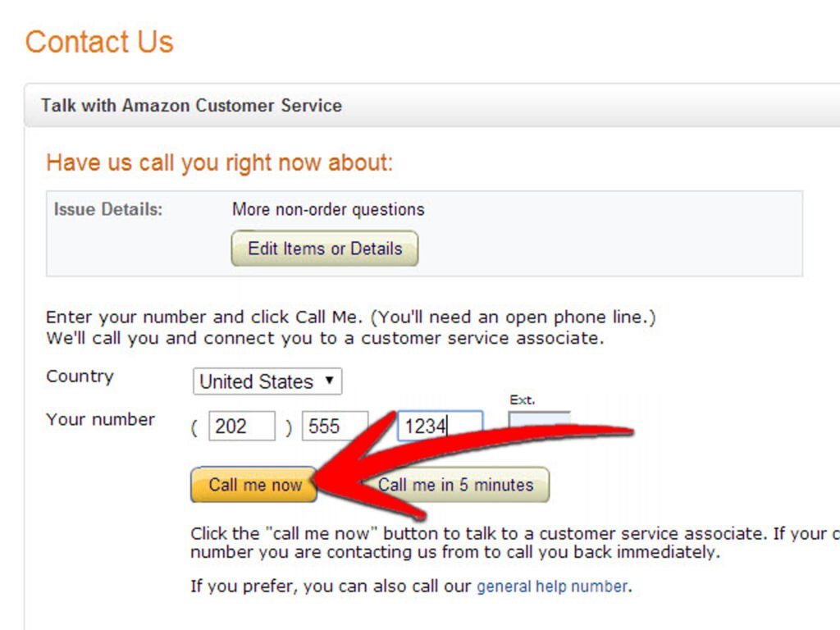Viewport: 840px width, 630px height.
Task: Click the instruction text mentioning an open phone line
Action: coord(351,317)
